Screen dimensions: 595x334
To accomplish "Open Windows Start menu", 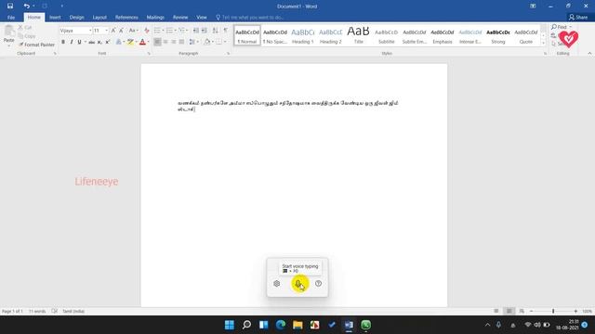I will [230, 325].
